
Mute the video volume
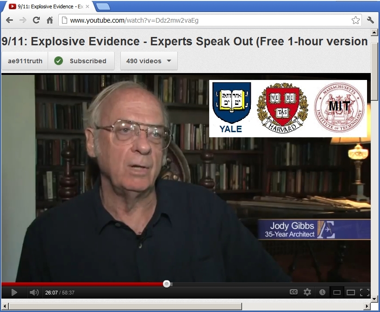pyautogui.click(x=34, y=293)
